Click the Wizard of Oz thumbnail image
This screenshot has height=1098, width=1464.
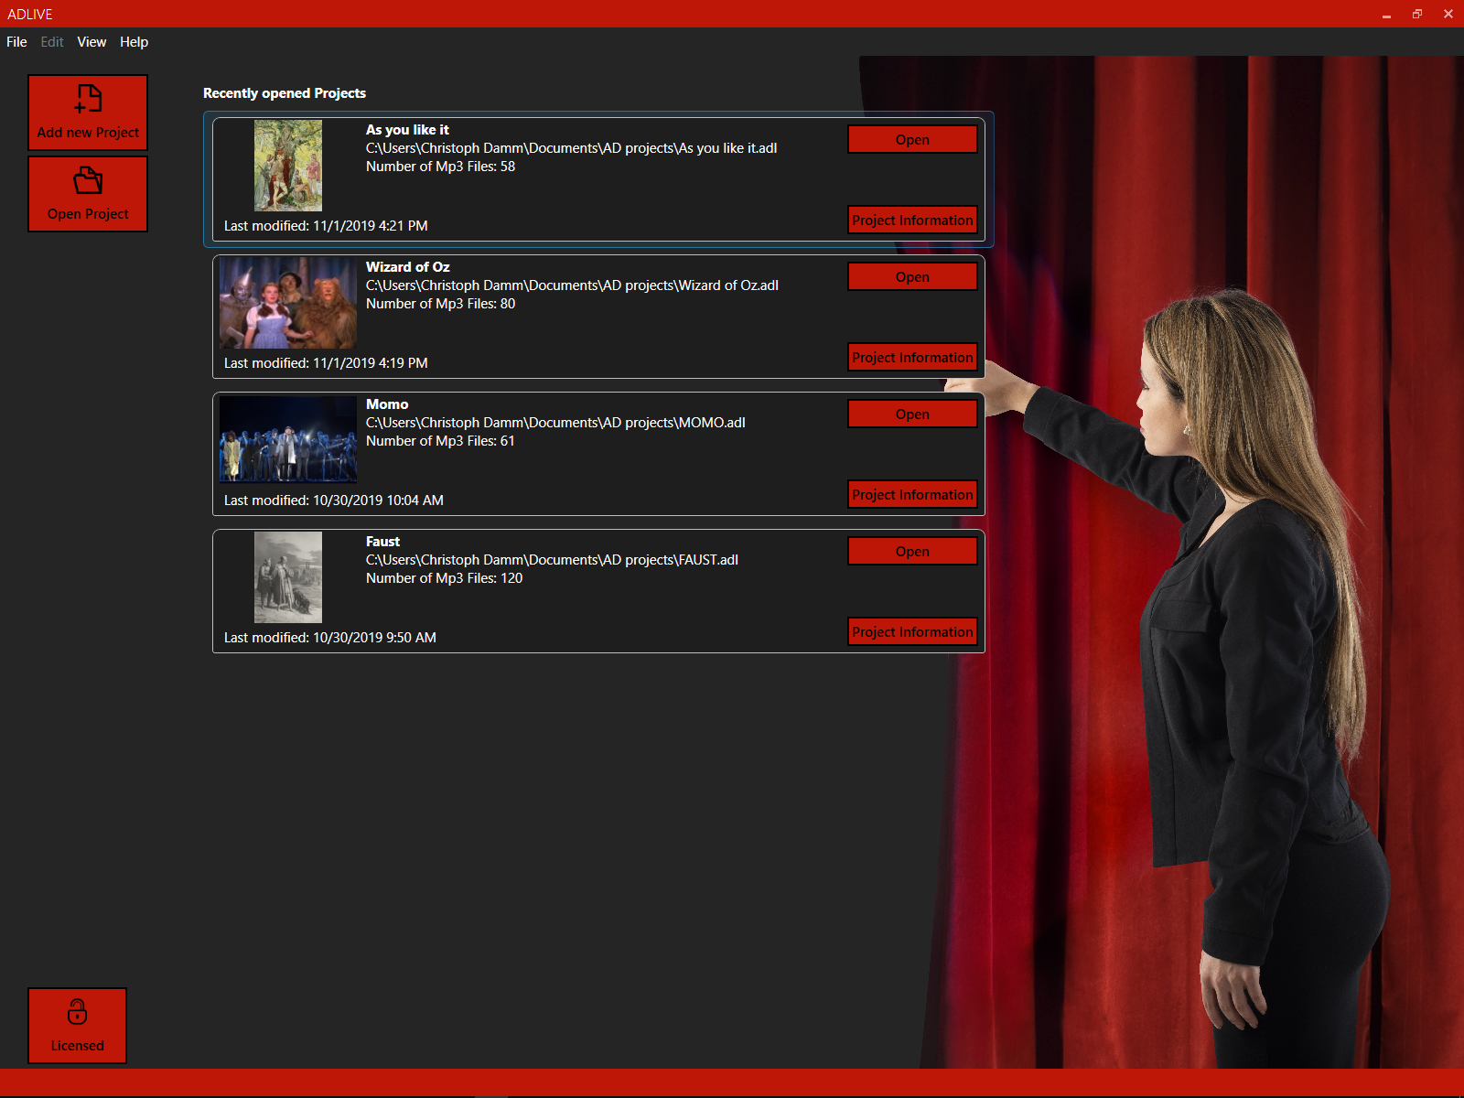(x=288, y=303)
